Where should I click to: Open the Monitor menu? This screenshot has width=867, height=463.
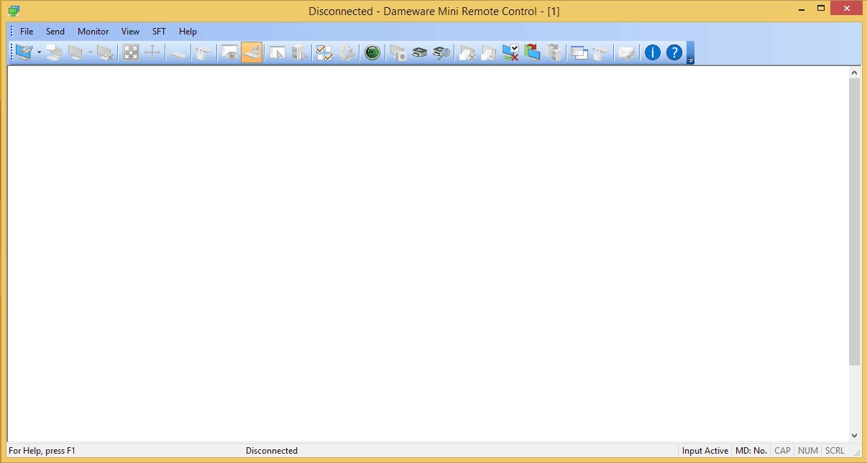(93, 32)
